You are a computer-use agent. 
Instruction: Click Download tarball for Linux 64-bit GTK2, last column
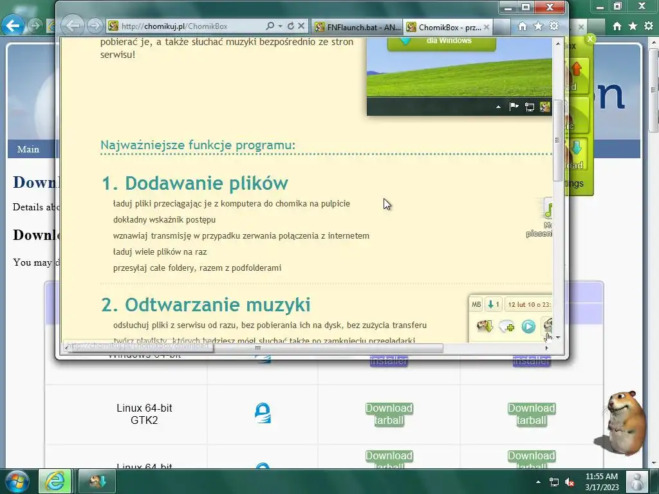click(x=531, y=414)
